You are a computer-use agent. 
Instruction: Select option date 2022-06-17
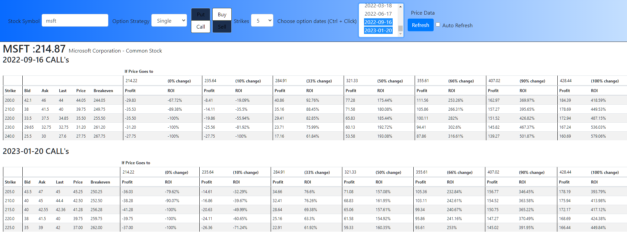pos(378,14)
